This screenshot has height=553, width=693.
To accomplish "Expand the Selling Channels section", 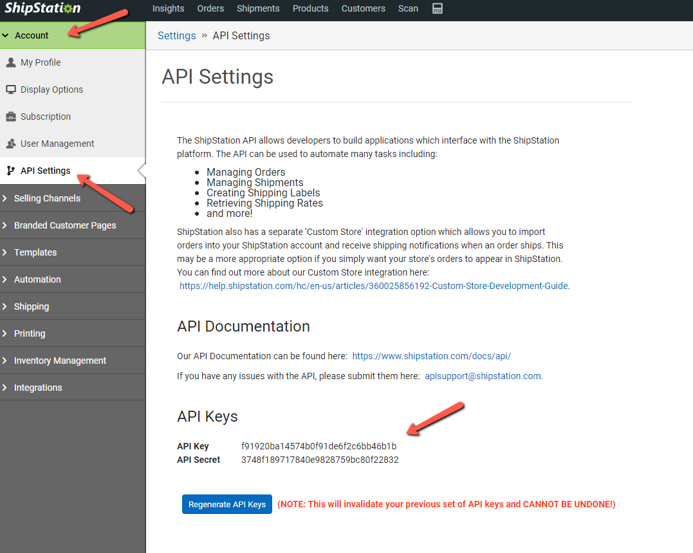I will point(47,198).
